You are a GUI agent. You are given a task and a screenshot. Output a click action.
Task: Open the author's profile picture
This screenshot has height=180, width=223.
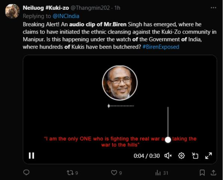[12, 11]
